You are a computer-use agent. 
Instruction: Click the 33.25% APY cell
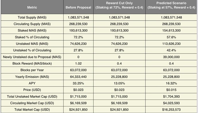tap(78, 83)
